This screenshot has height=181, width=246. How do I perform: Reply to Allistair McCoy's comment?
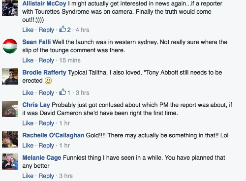point(46,30)
